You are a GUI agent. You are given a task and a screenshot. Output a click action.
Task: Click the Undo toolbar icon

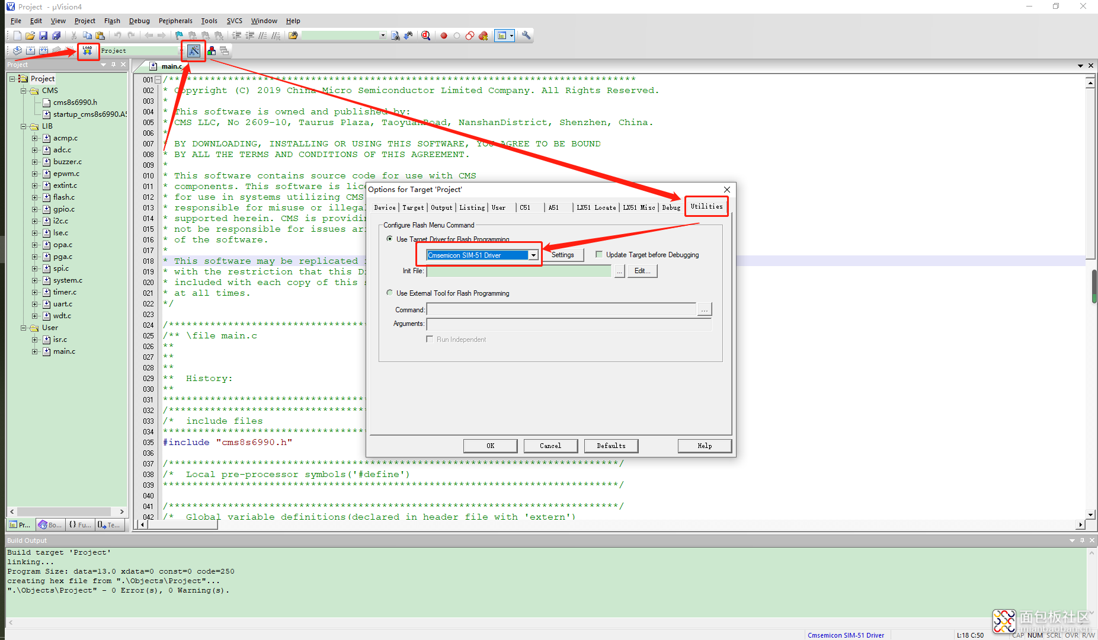point(118,36)
